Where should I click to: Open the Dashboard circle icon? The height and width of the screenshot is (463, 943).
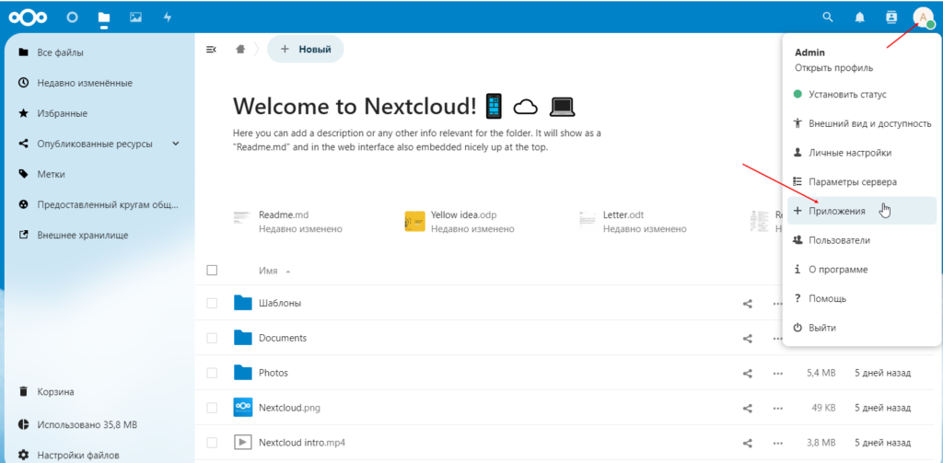[72, 17]
